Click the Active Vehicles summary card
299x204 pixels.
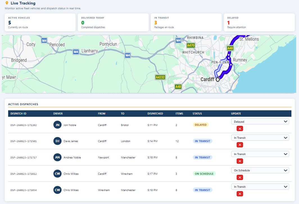[40, 22]
